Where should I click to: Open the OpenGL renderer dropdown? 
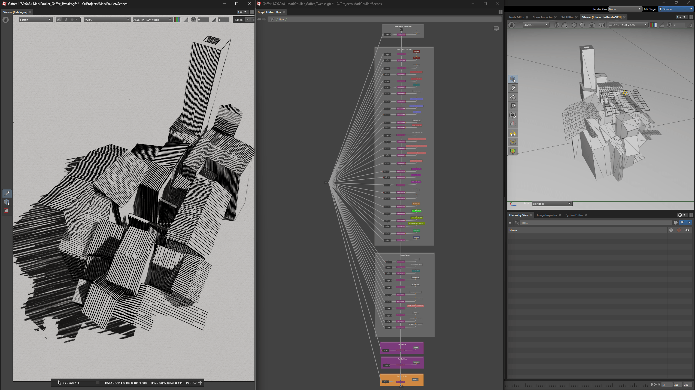pyautogui.click(x=535, y=25)
